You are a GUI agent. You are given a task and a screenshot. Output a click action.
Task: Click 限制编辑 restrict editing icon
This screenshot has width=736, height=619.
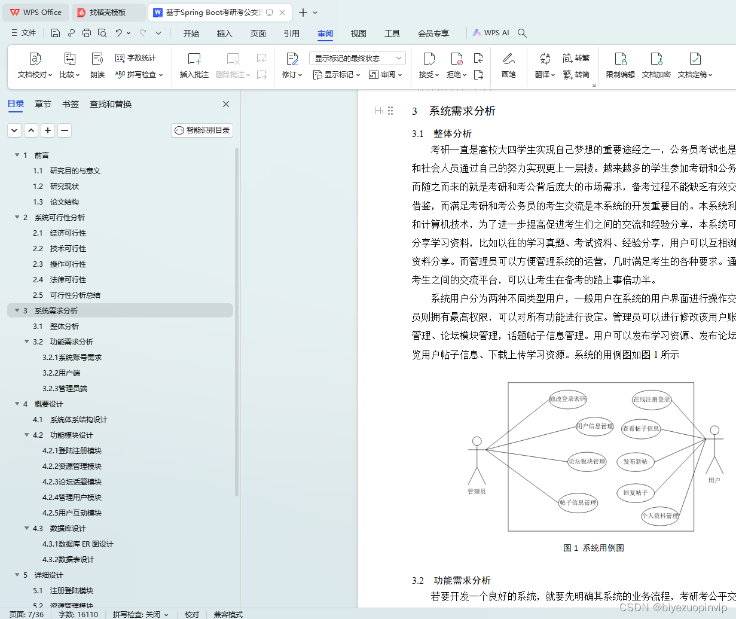point(621,59)
